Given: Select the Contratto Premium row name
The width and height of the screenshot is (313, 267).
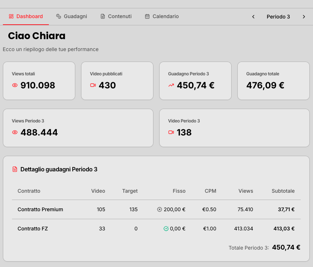Looking at the screenshot, I should click(x=40, y=209).
